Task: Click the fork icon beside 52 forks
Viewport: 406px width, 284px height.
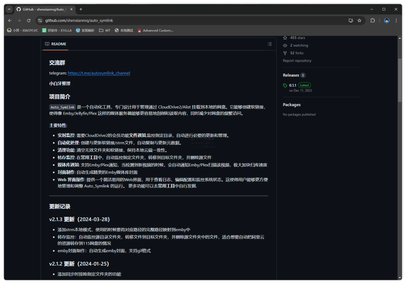Action: click(x=285, y=53)
